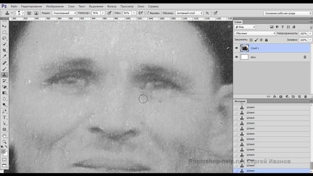Change the screen mode icon

4,166
